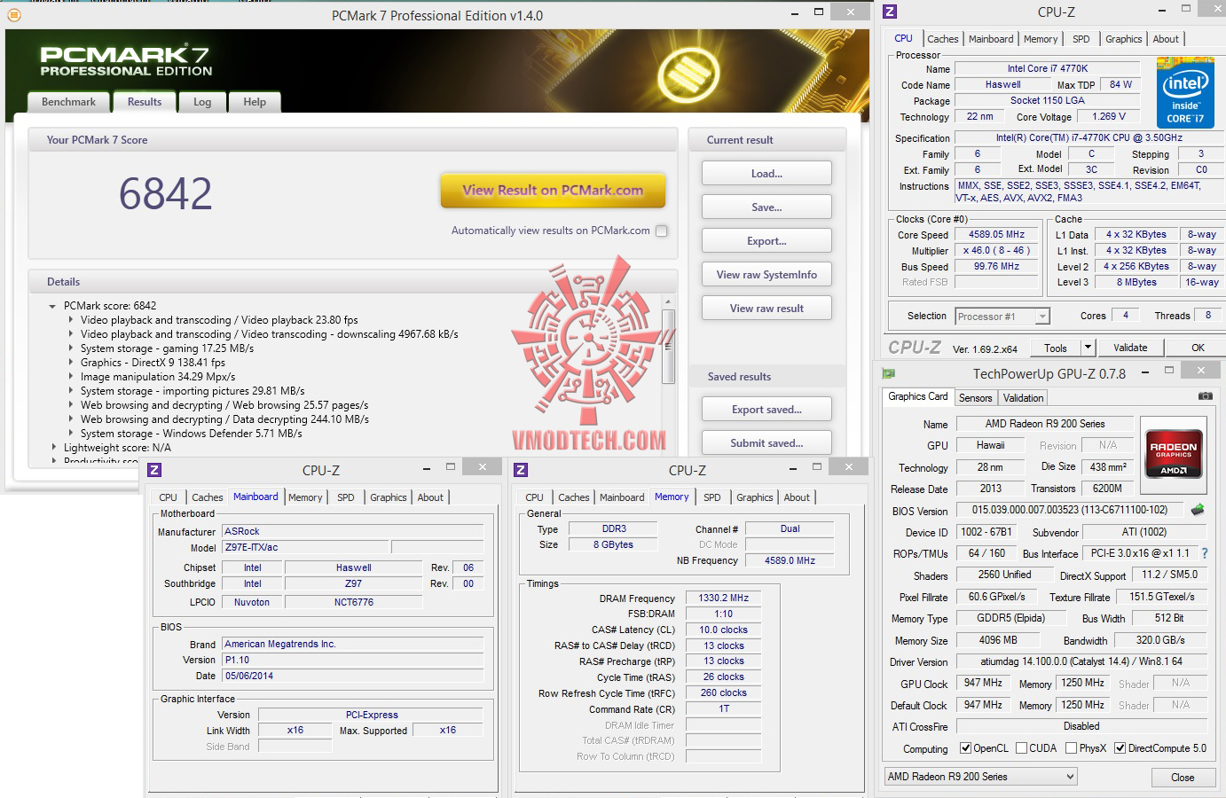Click View raw SystemInfo button
This screenshot has height=798, width=1226.
click(766, 275)
